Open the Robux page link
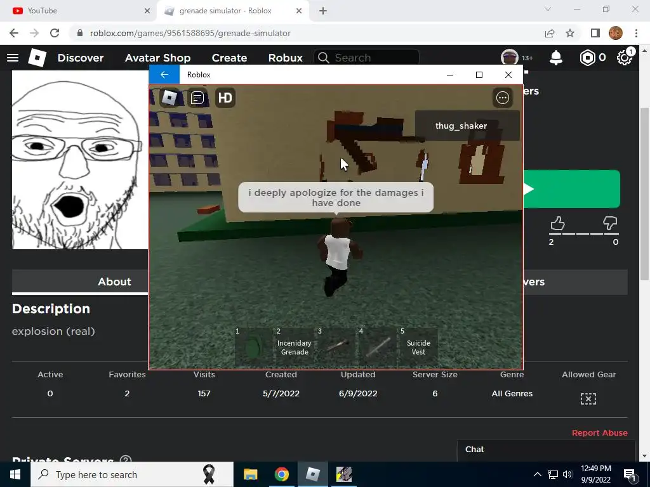Screen dimensions: 650x487 pyautogui.click(x=285, y=58)
